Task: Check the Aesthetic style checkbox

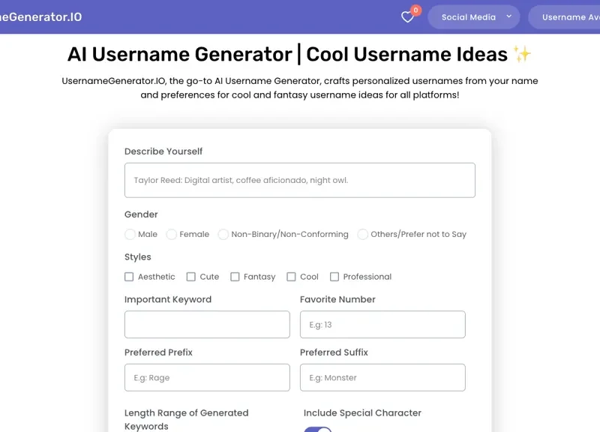Action: [128, 277]
